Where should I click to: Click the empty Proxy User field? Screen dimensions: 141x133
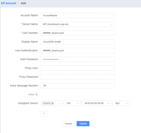point(77,68)
